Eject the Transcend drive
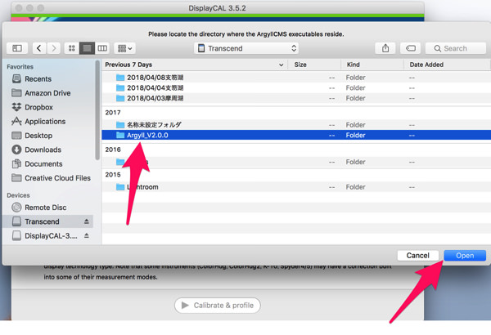 click(x=87, y=221)
